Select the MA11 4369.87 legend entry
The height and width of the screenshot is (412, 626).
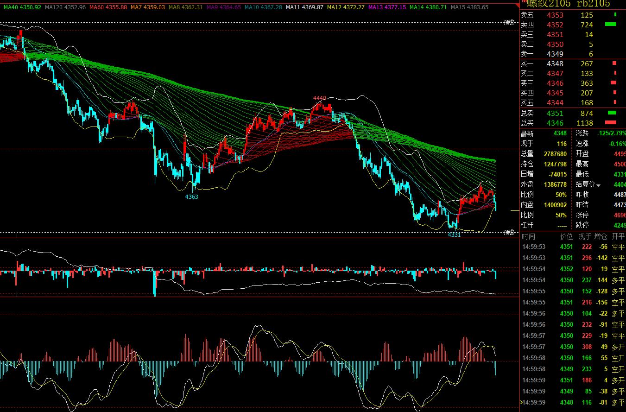[304, 7]
